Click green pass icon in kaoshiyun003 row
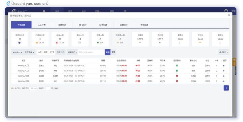 [177, 71]
